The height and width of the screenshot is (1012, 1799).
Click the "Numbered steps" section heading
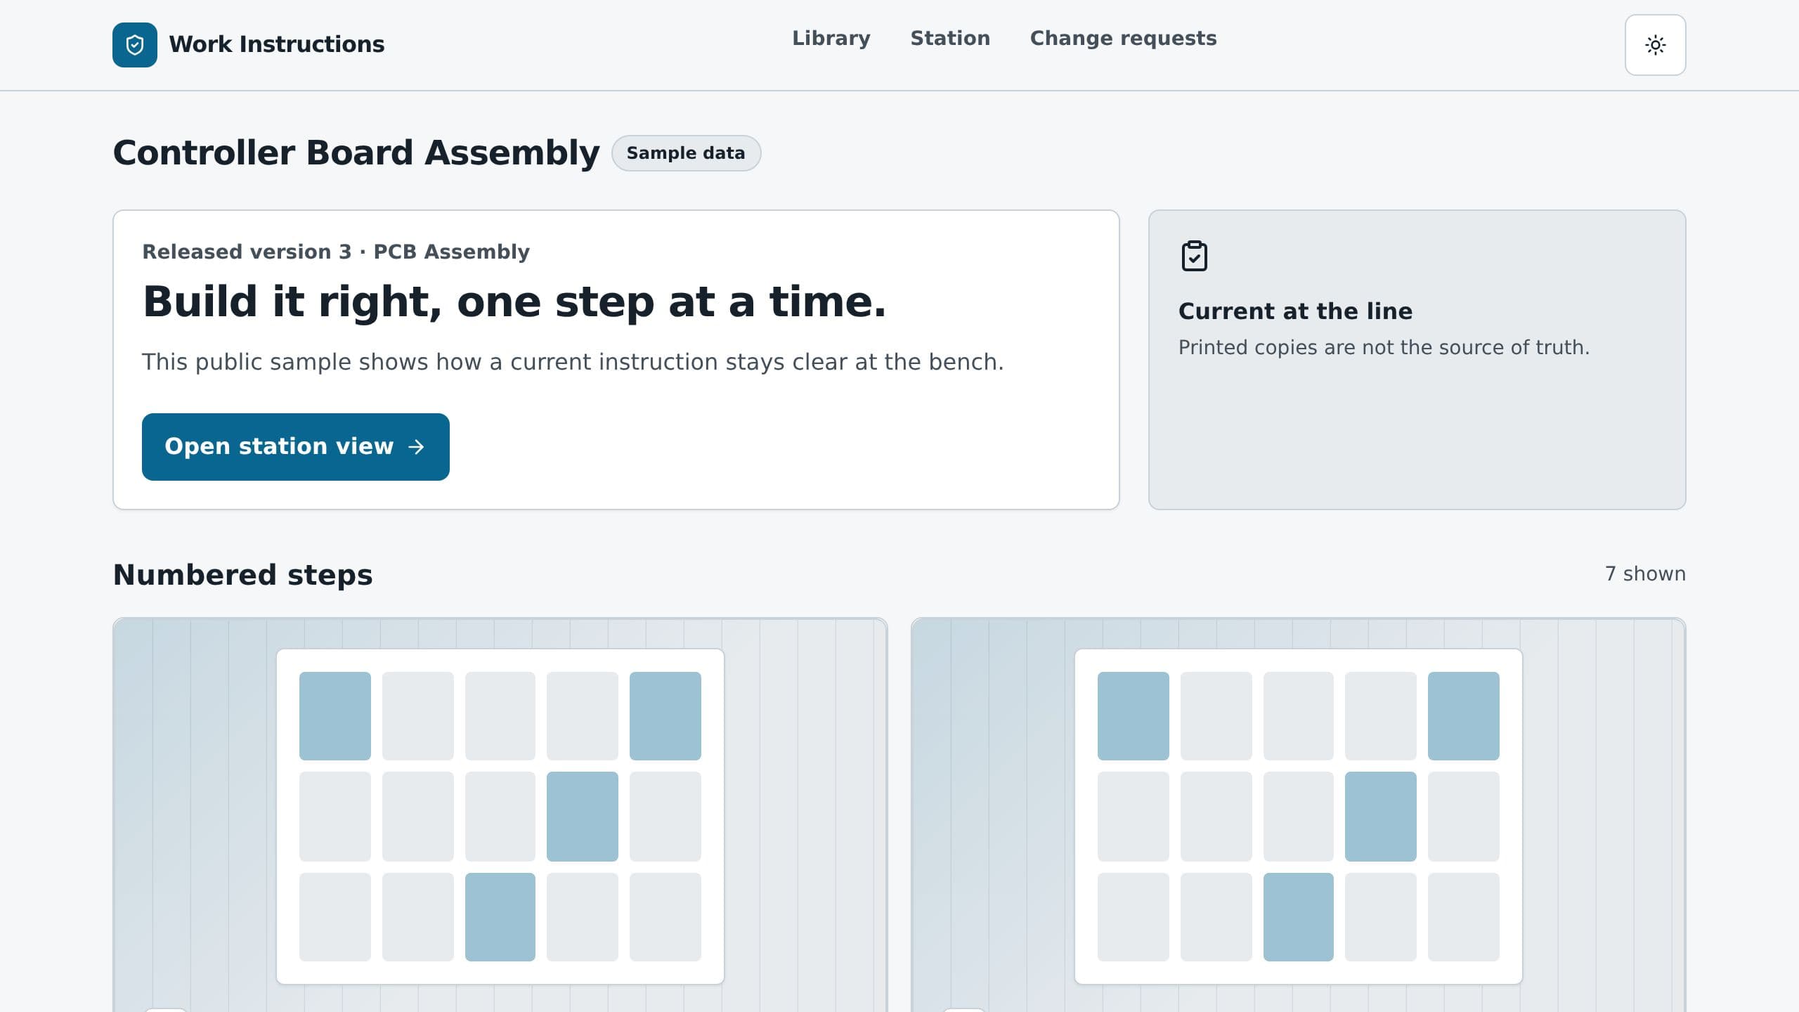click(243, 575)
